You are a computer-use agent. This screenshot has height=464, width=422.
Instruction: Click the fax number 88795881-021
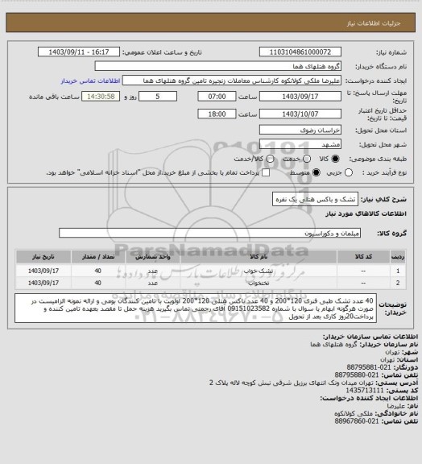369,367
